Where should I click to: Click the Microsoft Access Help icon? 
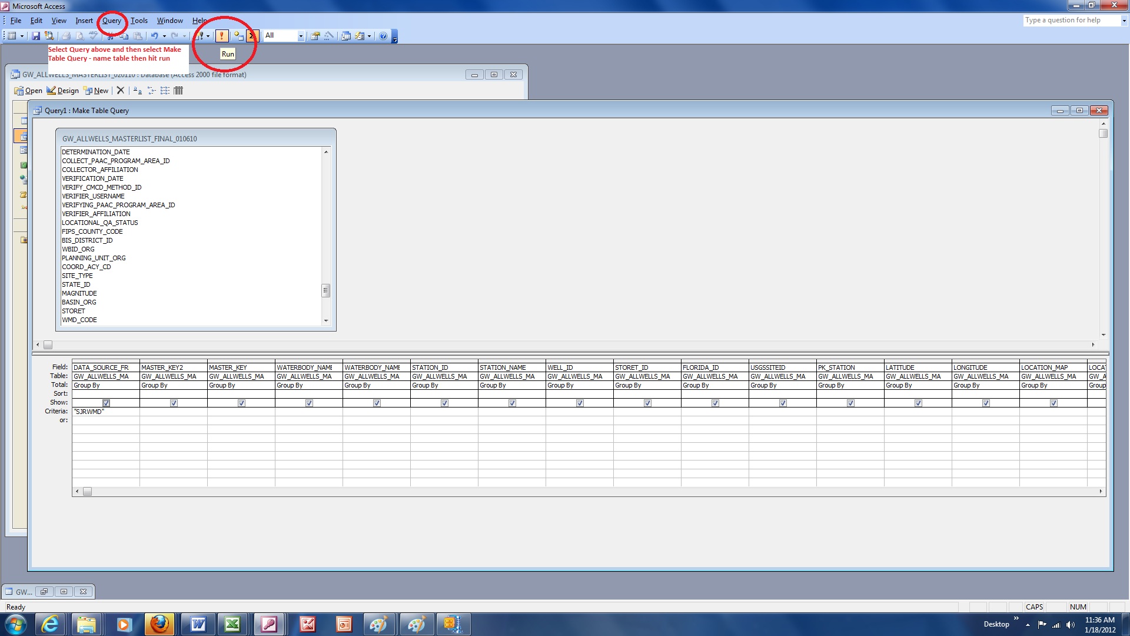[x=383, y=36]
